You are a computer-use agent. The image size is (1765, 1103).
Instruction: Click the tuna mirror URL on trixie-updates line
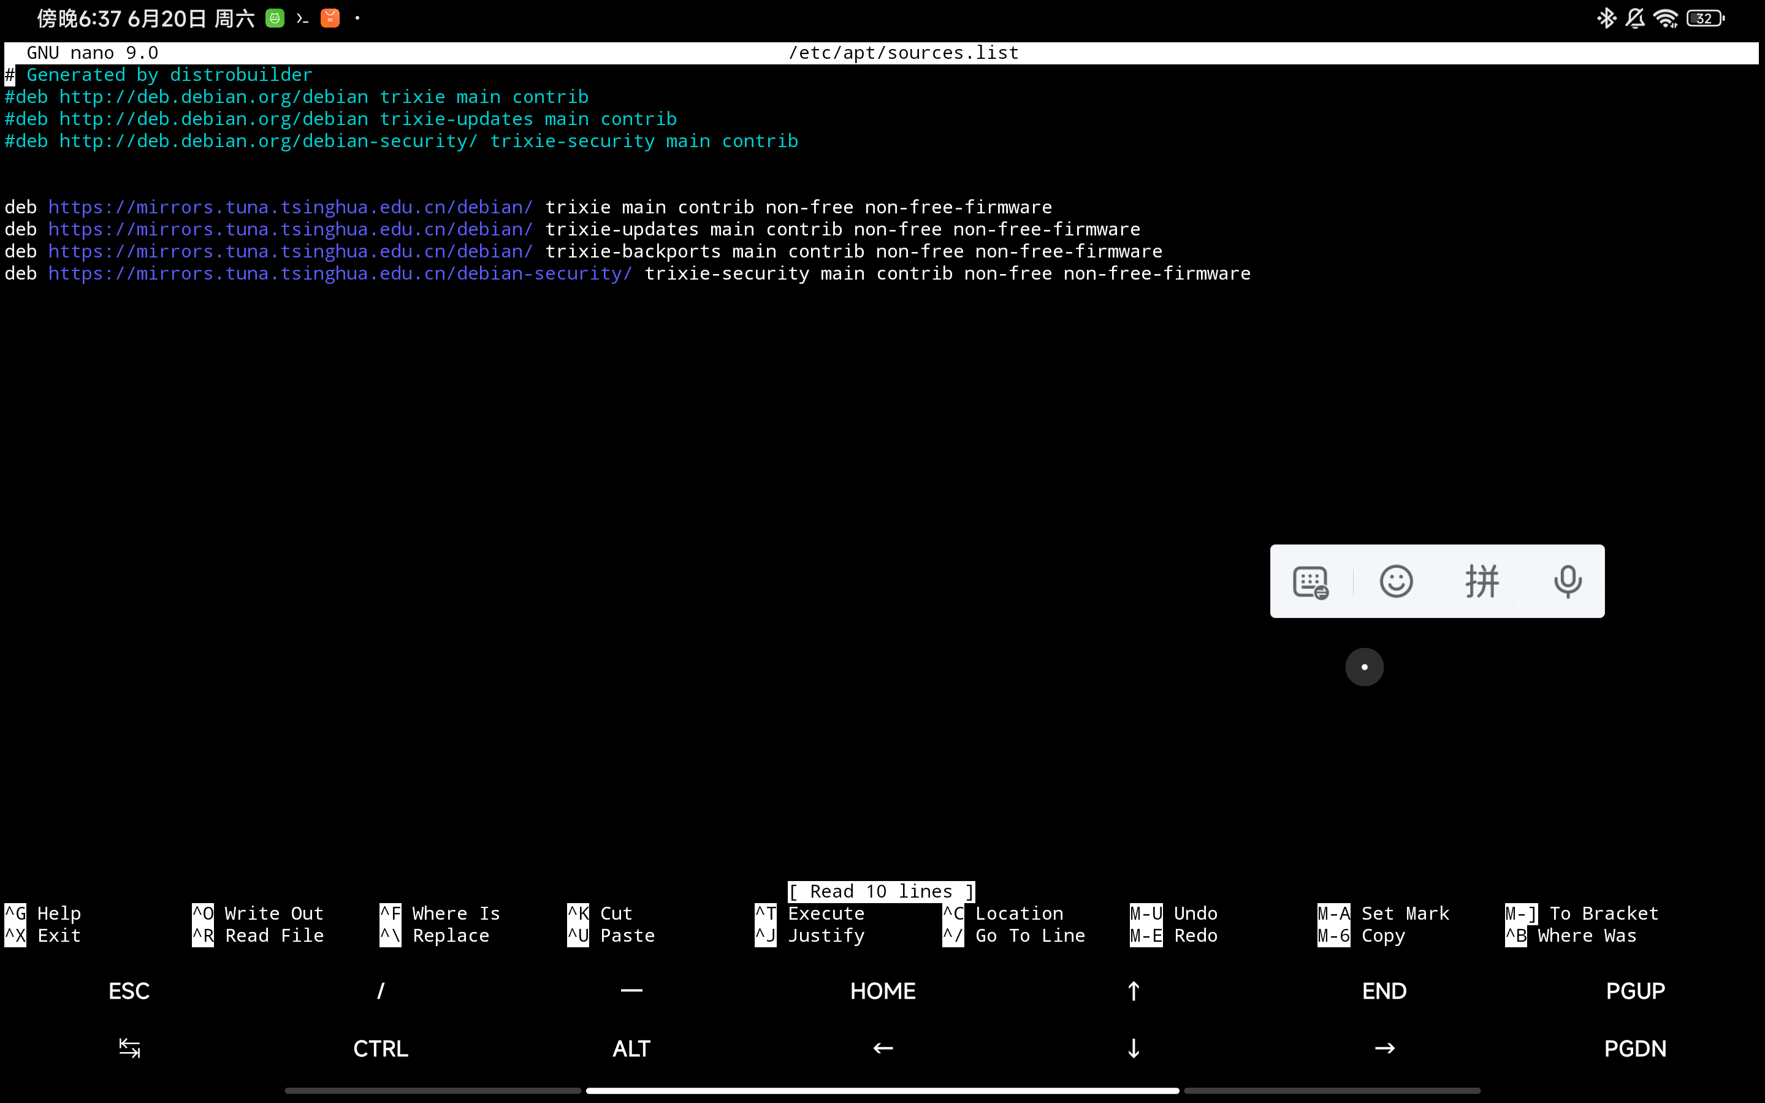[x=290, y=229]
